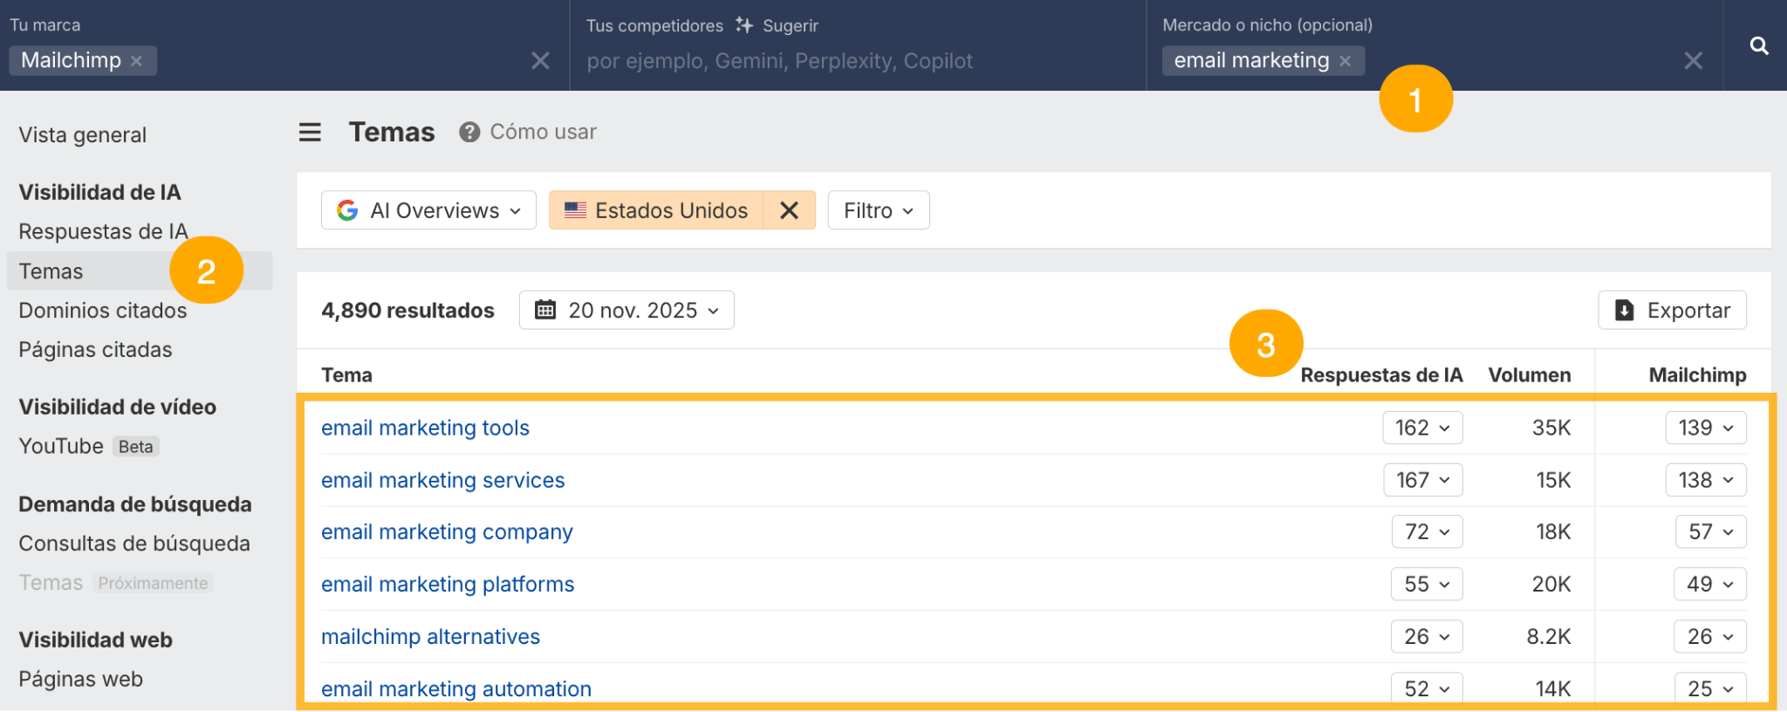This screenshot has width=1787, height=712.
Task: Open the AI Overviews dropdown
Action: tap(428, 210)
